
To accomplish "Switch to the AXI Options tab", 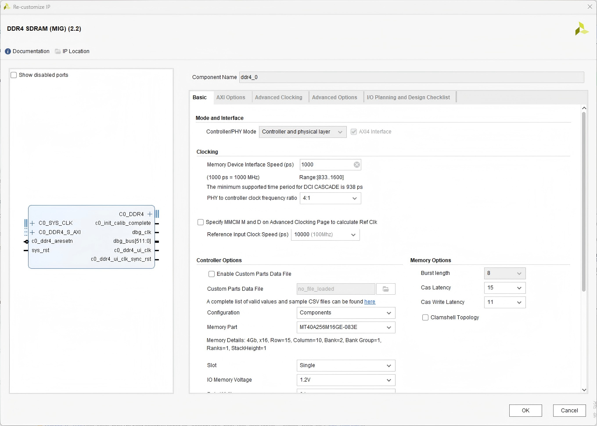I will [x=231, y=97].
